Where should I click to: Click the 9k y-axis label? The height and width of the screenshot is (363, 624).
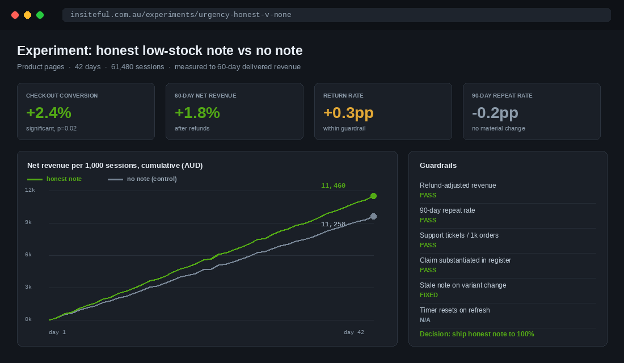[28, 222]
